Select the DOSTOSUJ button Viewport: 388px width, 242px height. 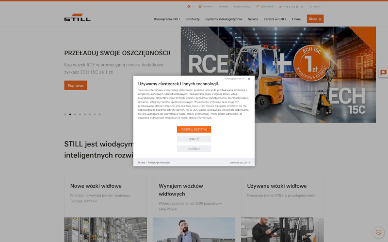[x=194, y=149]
